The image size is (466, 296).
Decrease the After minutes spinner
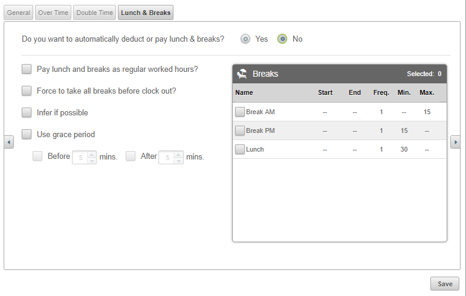point(179,161)
